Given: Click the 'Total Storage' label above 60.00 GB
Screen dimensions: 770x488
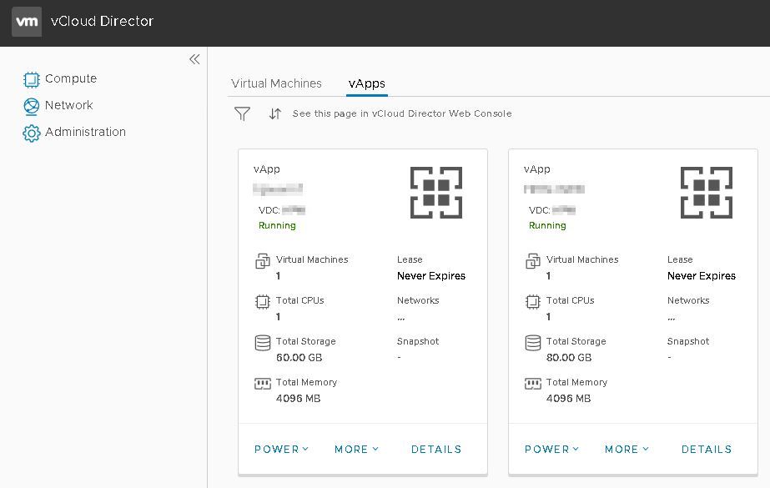Looking at the screenshot, I should (x=306, y=341).
